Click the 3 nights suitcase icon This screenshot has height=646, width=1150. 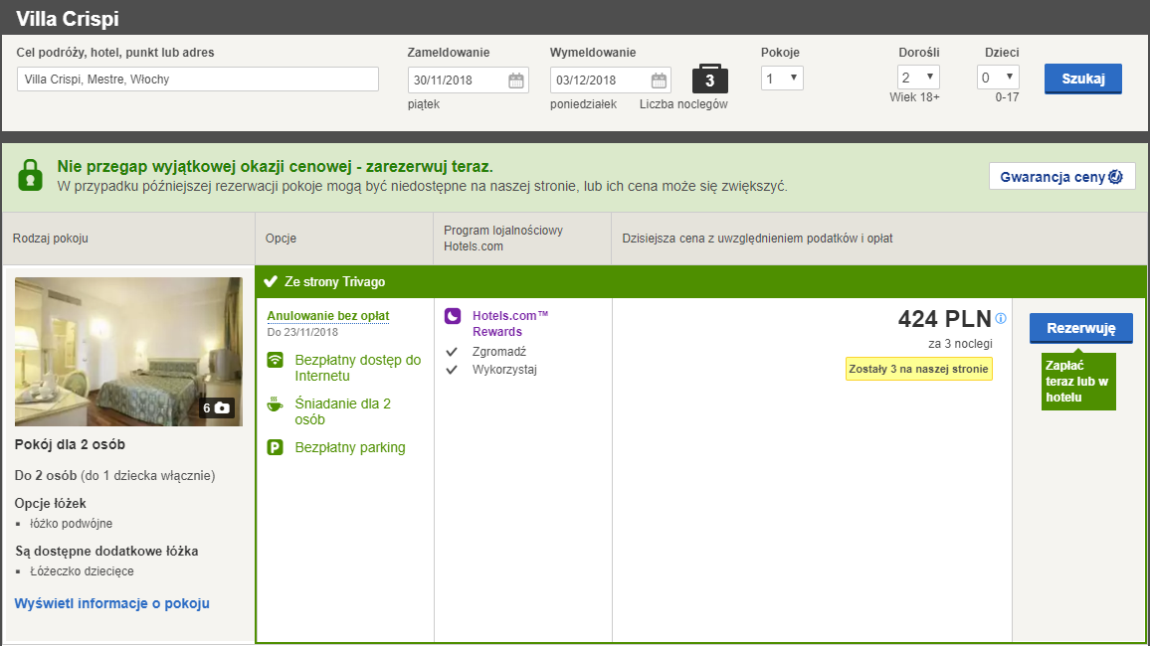pos(710,79)
